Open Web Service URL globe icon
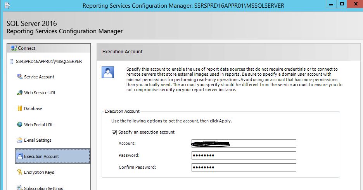This screenshot has height=190, width=363. pyautogui.click(x=20, y=93)
